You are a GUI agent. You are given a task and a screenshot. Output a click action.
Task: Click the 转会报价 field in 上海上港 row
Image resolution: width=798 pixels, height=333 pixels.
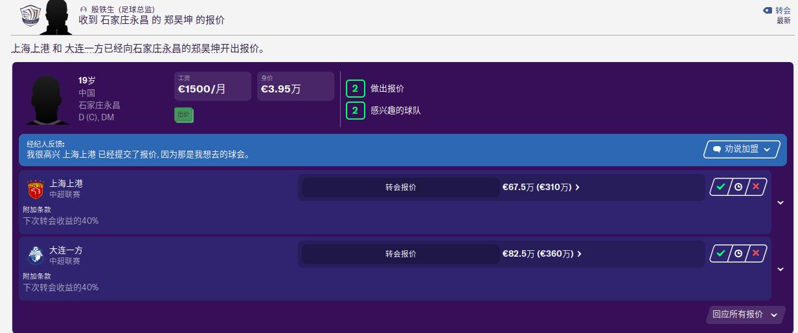[x=400, y=188]
